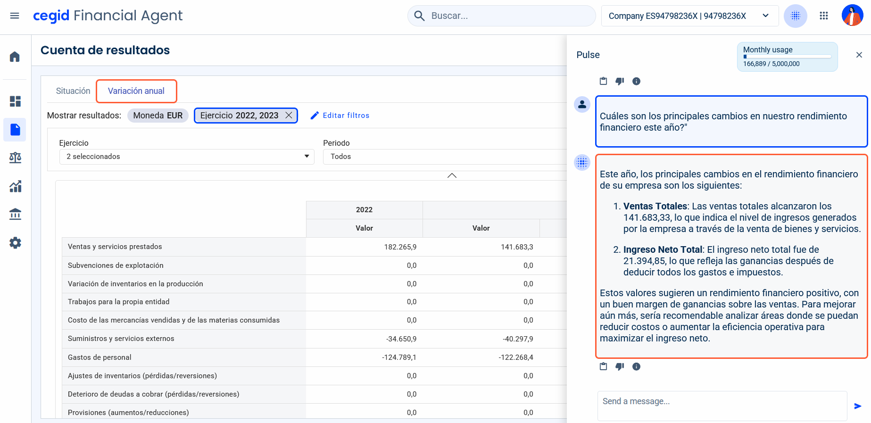Open the Ejercicio 2 seleccionados dropdown
The height and width of the screenshot is (423, 871).
click(x=187, y=157)
